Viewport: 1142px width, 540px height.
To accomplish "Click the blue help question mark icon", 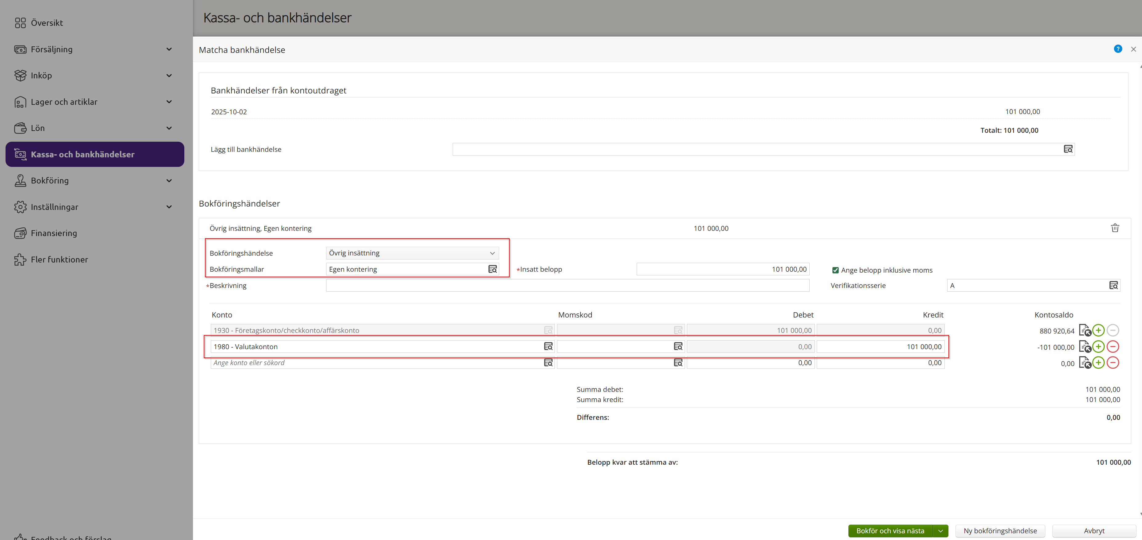I will [1118, 49].
